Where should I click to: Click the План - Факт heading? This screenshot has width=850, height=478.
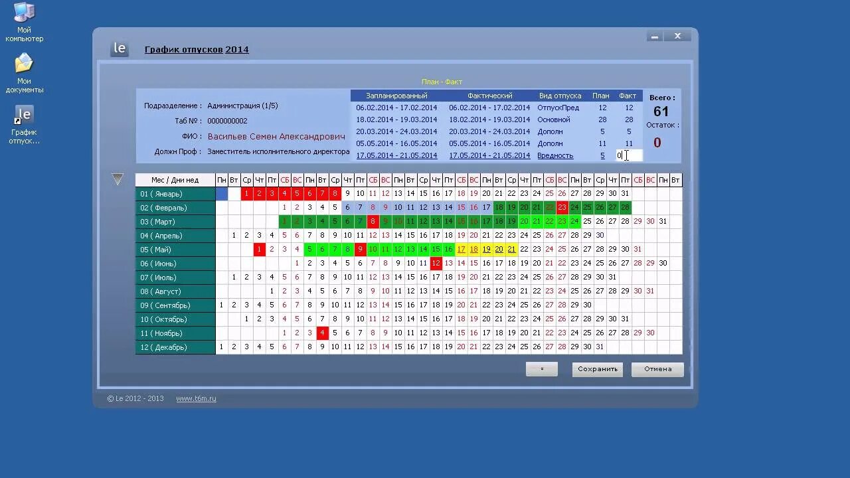point(442,82)
